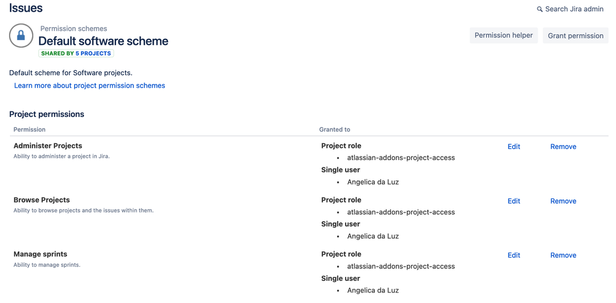Remove the Manage sprints permission
The height and width of the screenshot is (303, 616).
pyautogui.click(x=563, y=255)
